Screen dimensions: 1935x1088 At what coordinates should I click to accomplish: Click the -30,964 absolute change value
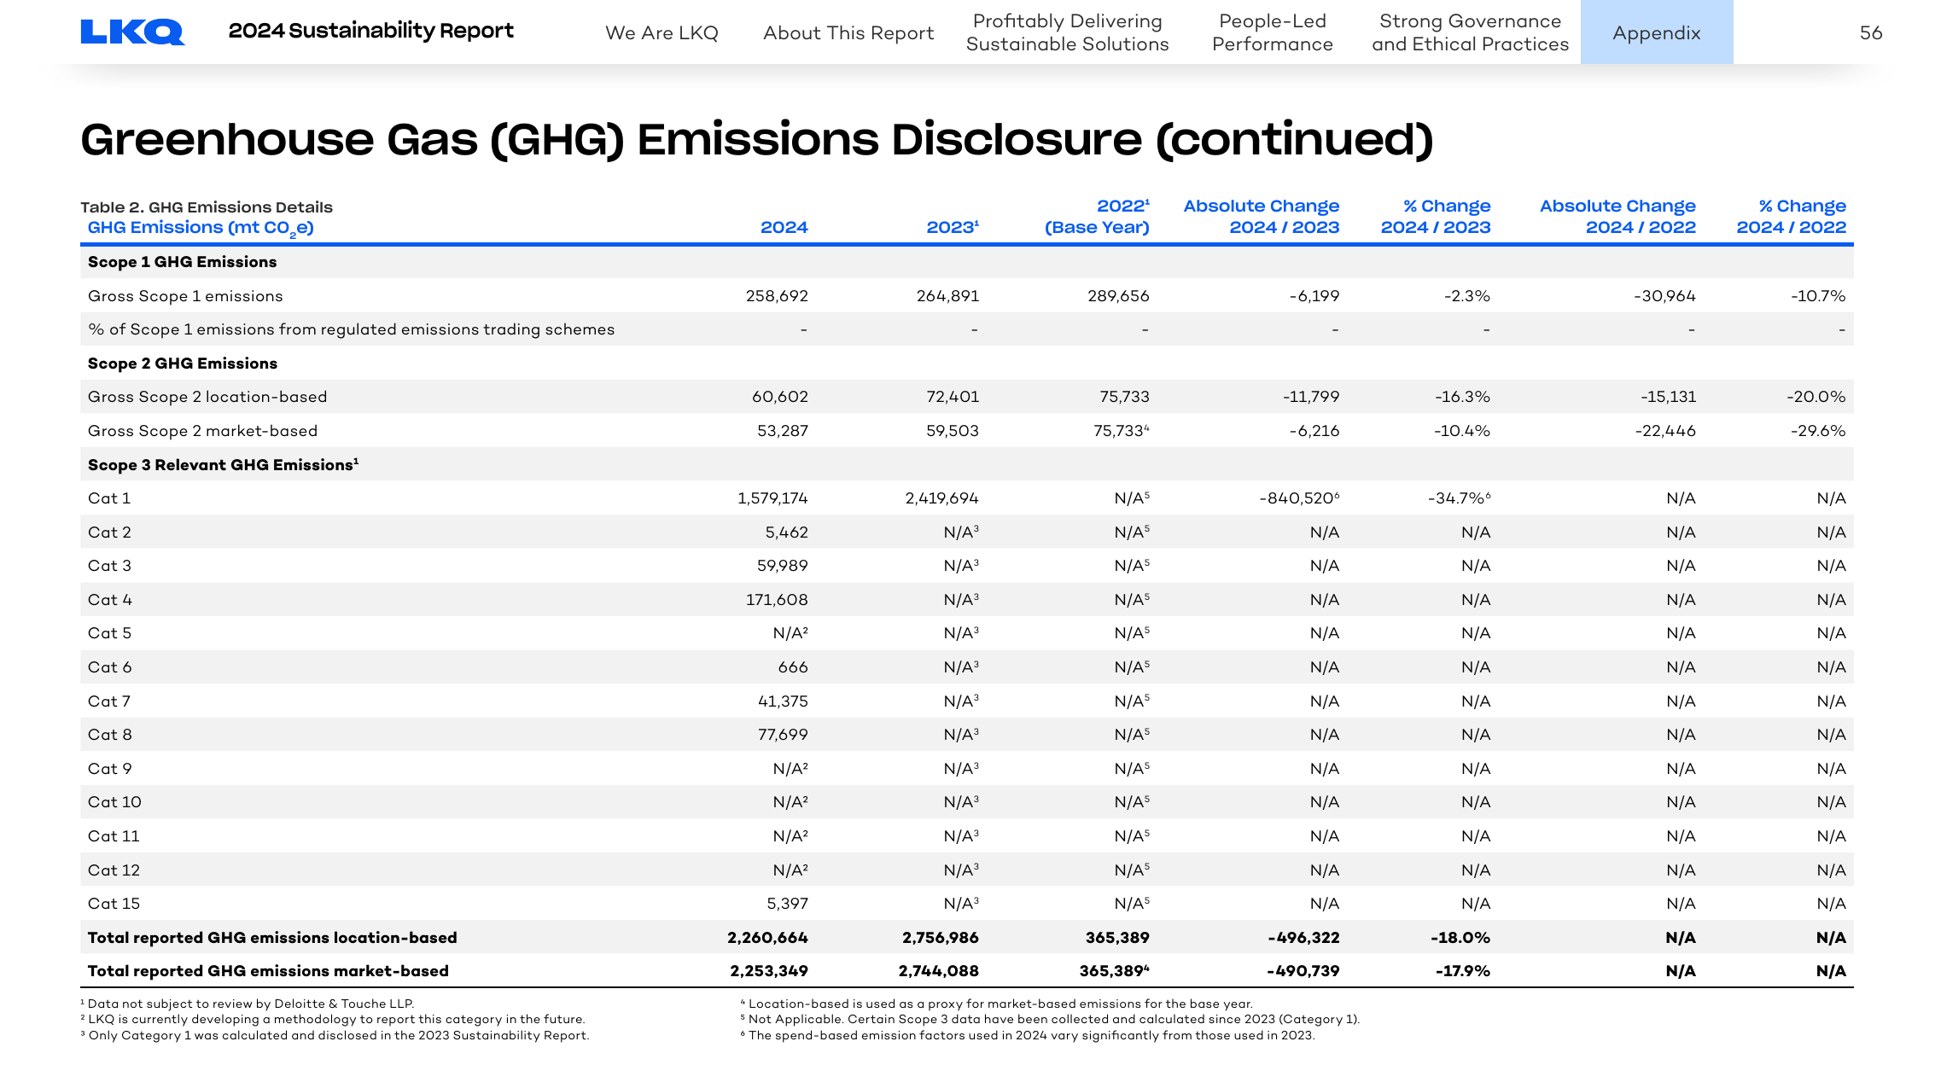1664,296
